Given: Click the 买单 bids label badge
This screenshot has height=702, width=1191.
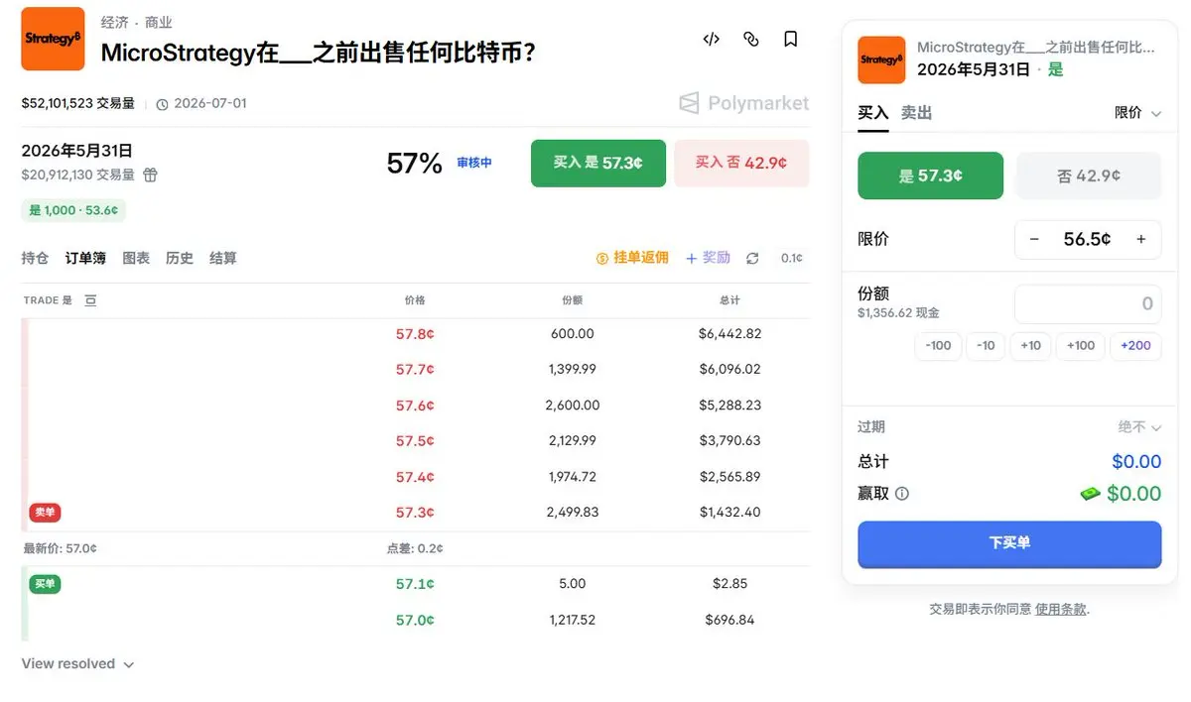Looking at the screenshot, I should pyautogui.click(x=45, y=584).
